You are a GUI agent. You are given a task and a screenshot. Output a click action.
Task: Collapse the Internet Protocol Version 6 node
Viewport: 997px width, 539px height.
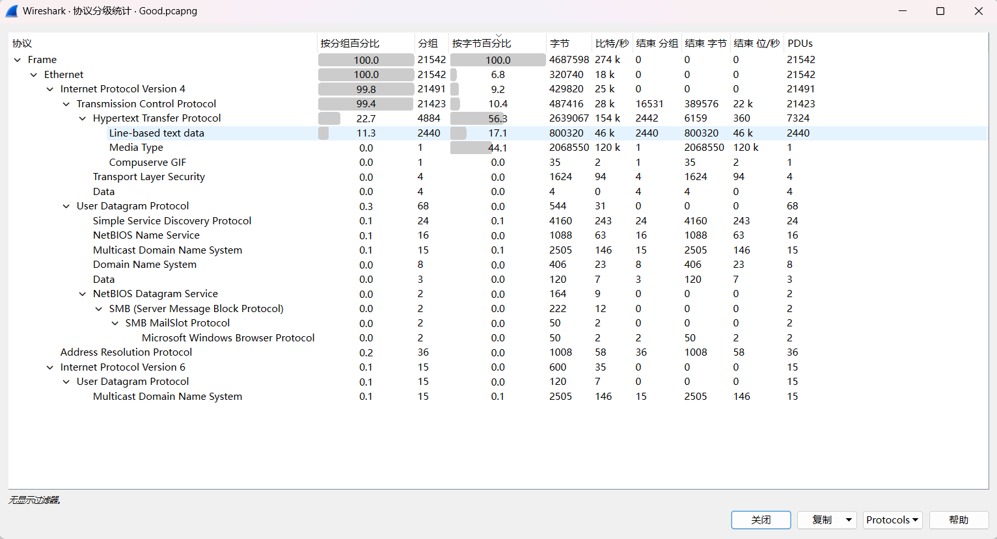[x=50, y=367]
